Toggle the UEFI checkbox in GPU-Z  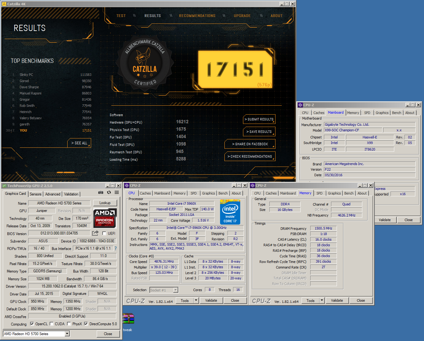click(x=104, y=233)
